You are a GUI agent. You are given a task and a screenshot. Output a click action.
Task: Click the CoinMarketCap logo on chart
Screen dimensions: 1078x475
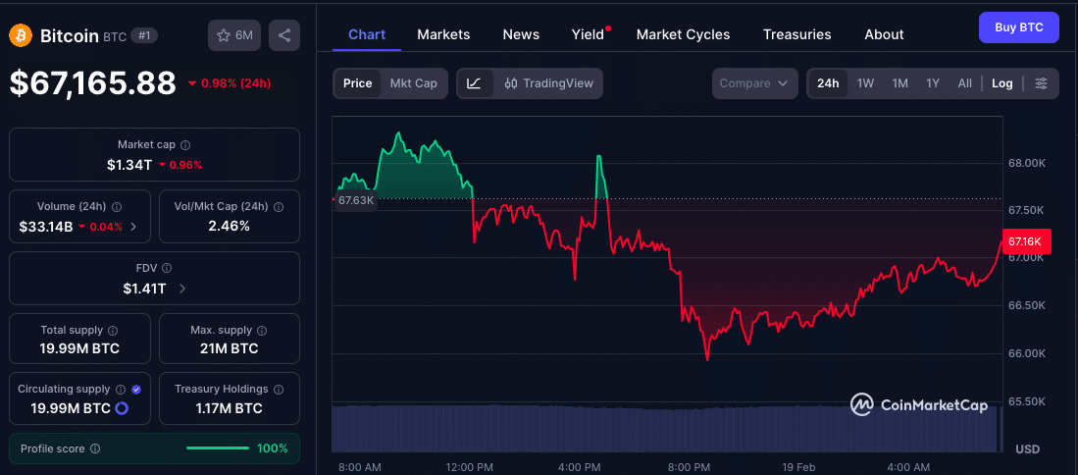coord(919,405)
